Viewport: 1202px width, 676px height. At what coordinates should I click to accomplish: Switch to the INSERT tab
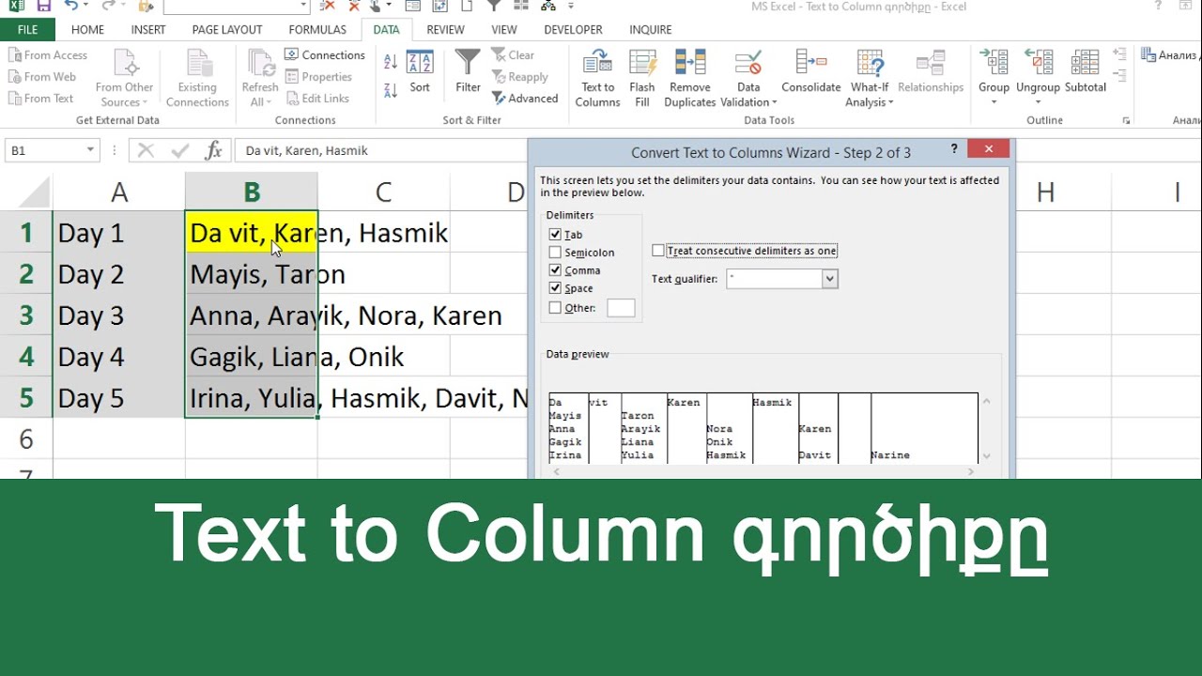[x=148, y=30]
